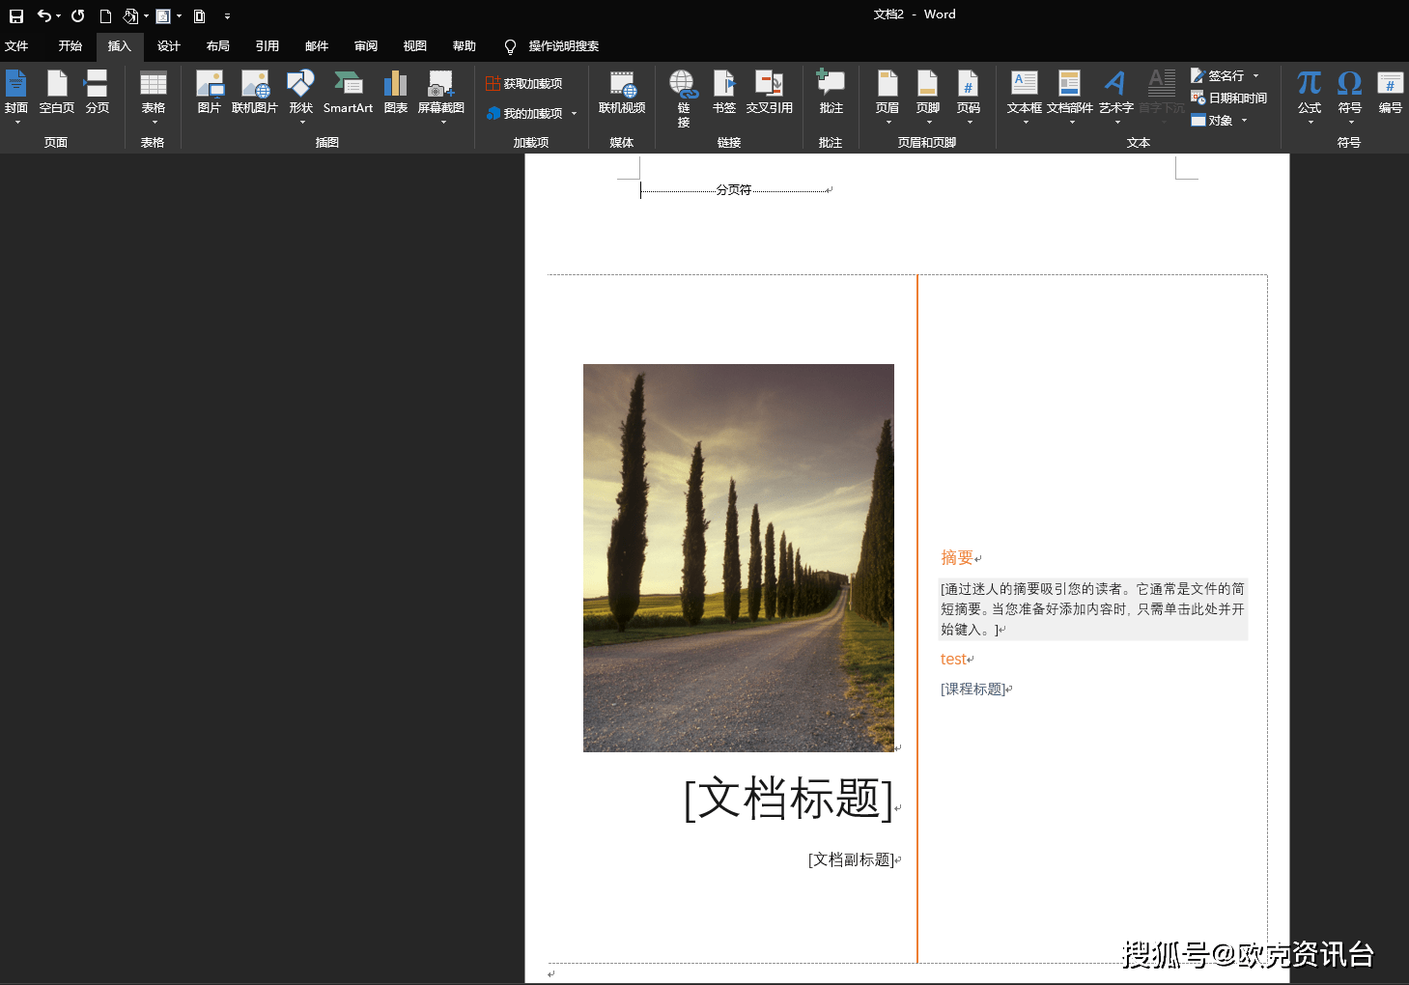This screenshot has width=1409, height=985.
Task: Select the cypress road cover image
Action: (x=738, y=557)
